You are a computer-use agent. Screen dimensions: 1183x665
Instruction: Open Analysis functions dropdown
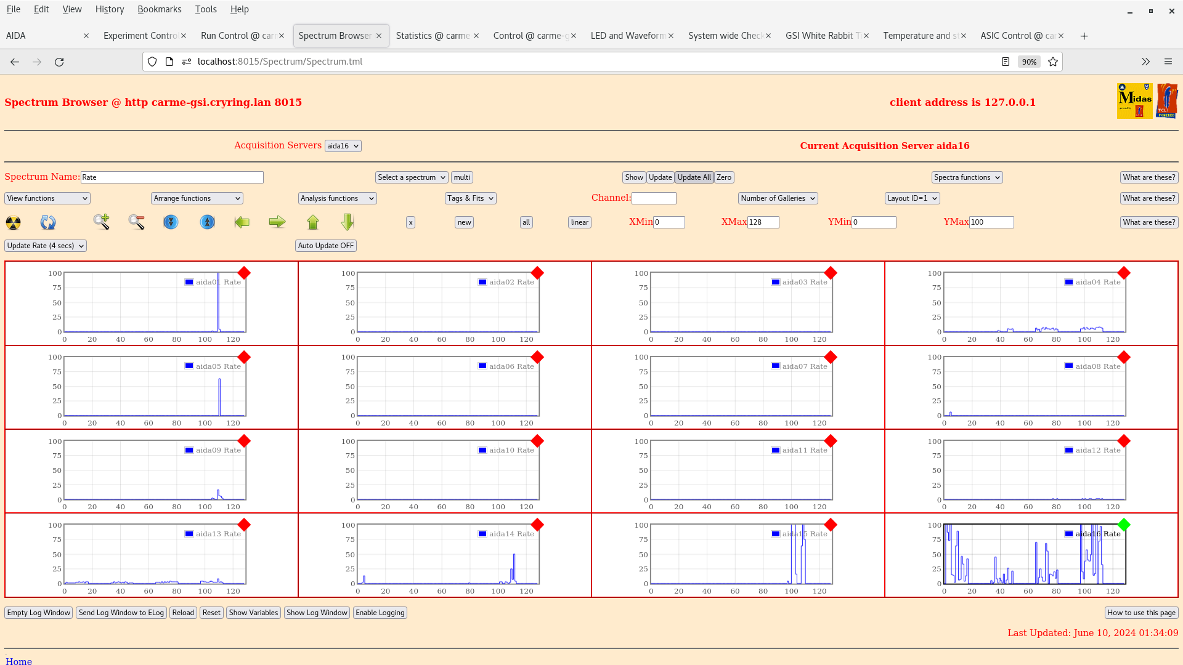tap(336, 197)
